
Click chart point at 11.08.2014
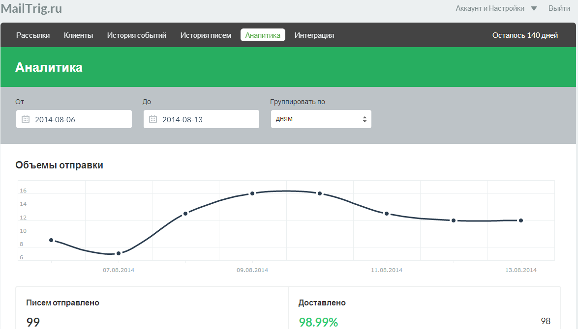(387, 214)
